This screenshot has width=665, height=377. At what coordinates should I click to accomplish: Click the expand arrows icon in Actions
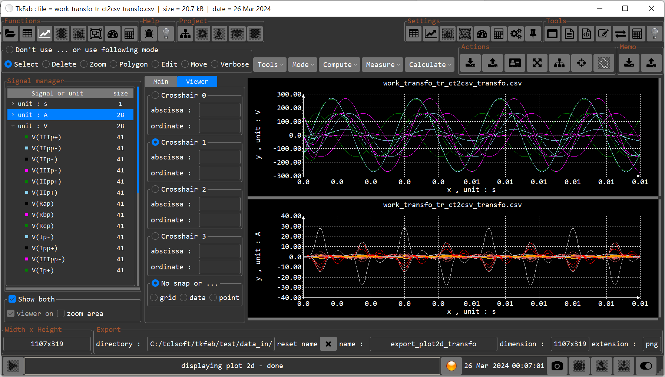point(537,63)
